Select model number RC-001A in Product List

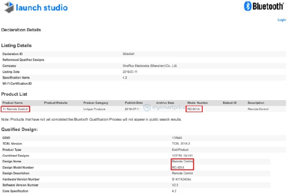pos(193,109)
